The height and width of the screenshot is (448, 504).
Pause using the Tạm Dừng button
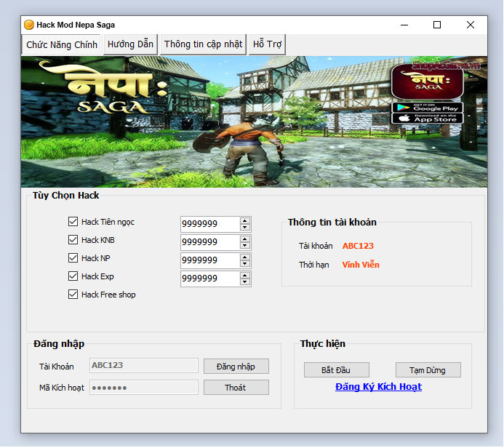[x=428, y=370]
